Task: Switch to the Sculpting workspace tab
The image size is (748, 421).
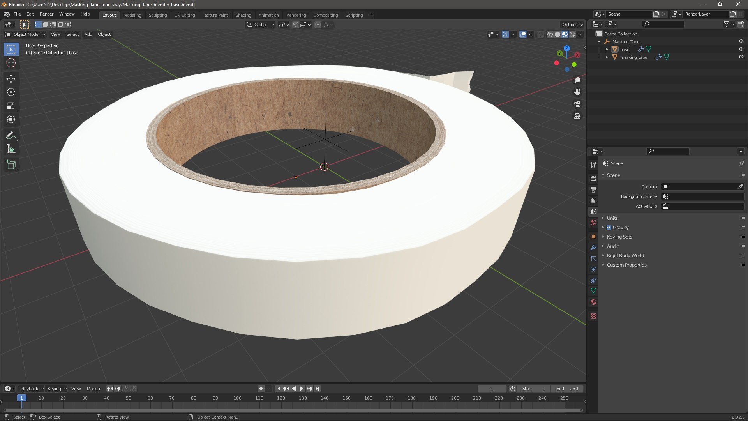Action: click(x=158, y=15)
